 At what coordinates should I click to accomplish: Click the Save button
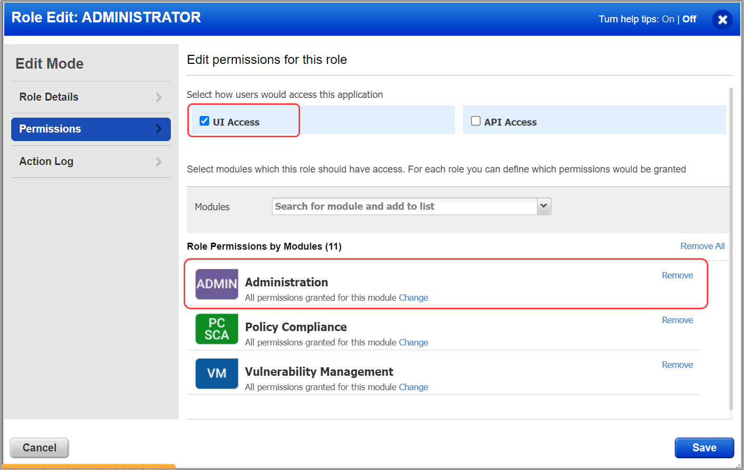click(704, 448)
